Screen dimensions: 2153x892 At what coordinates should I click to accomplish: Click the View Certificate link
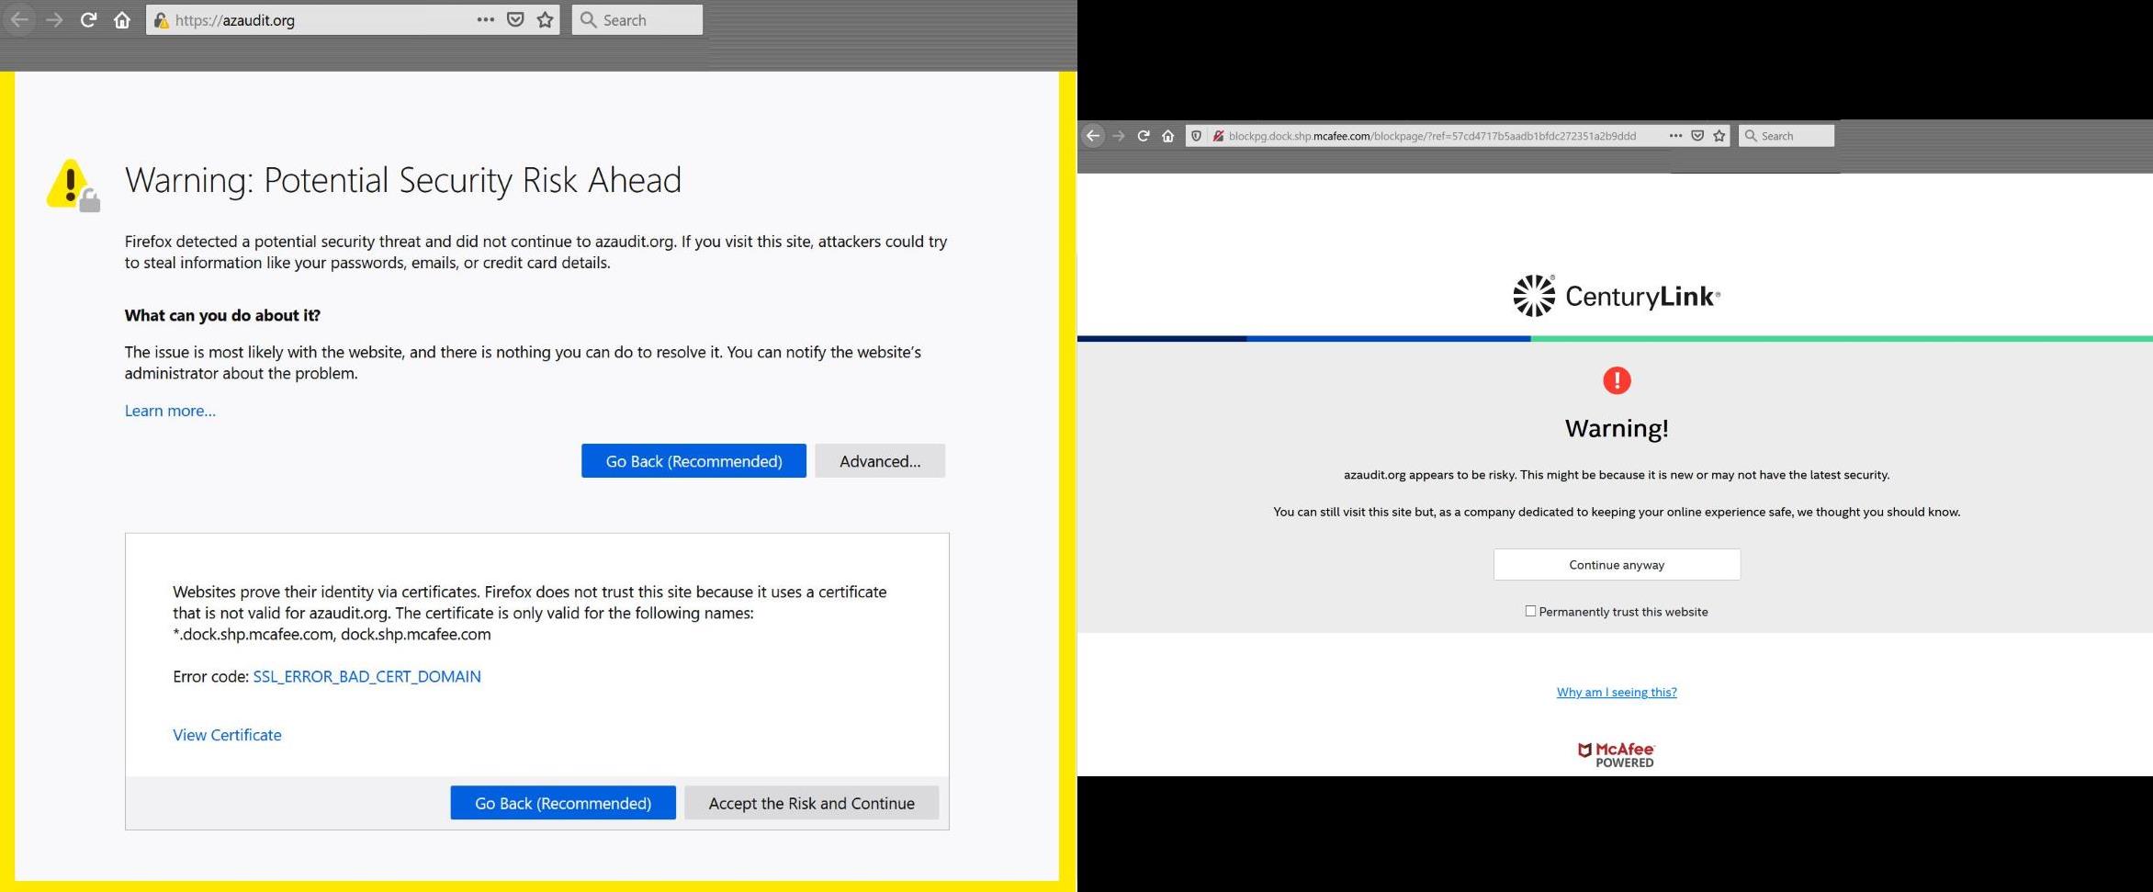tap(227, 735)
